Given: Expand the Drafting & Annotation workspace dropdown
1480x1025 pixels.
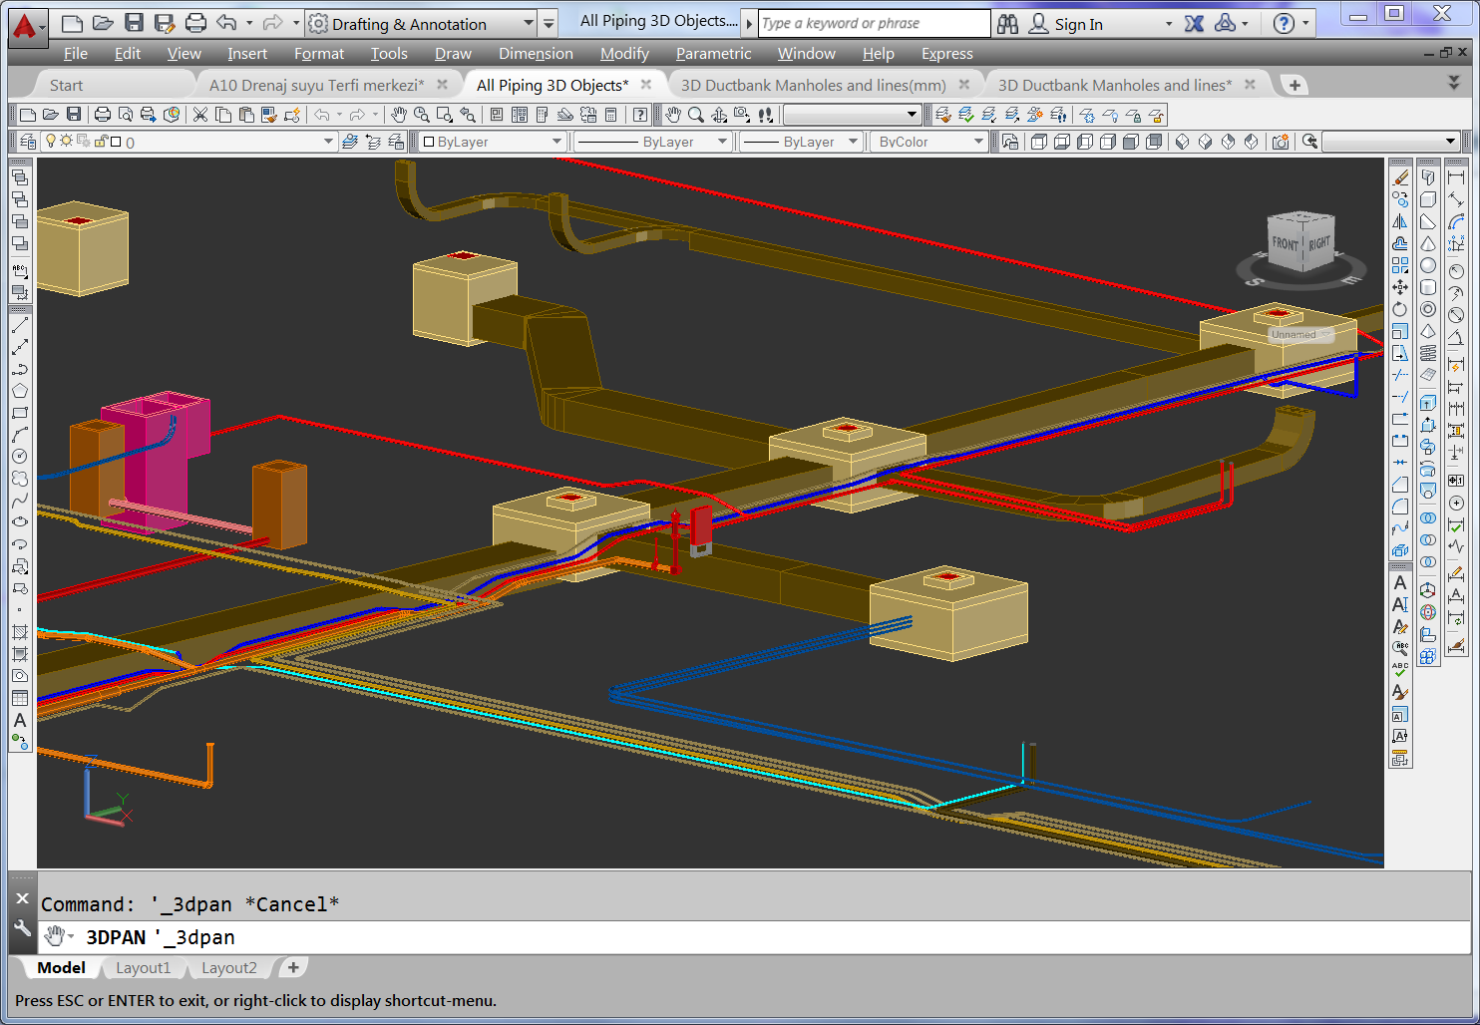Looking at the screenshot, I should coord(529,24).
